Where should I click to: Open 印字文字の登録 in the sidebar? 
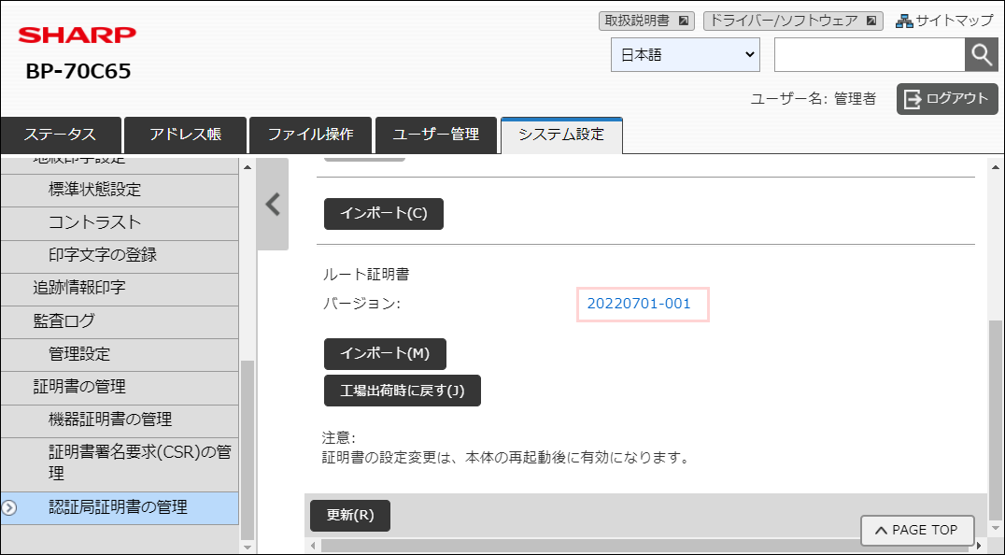120,255
